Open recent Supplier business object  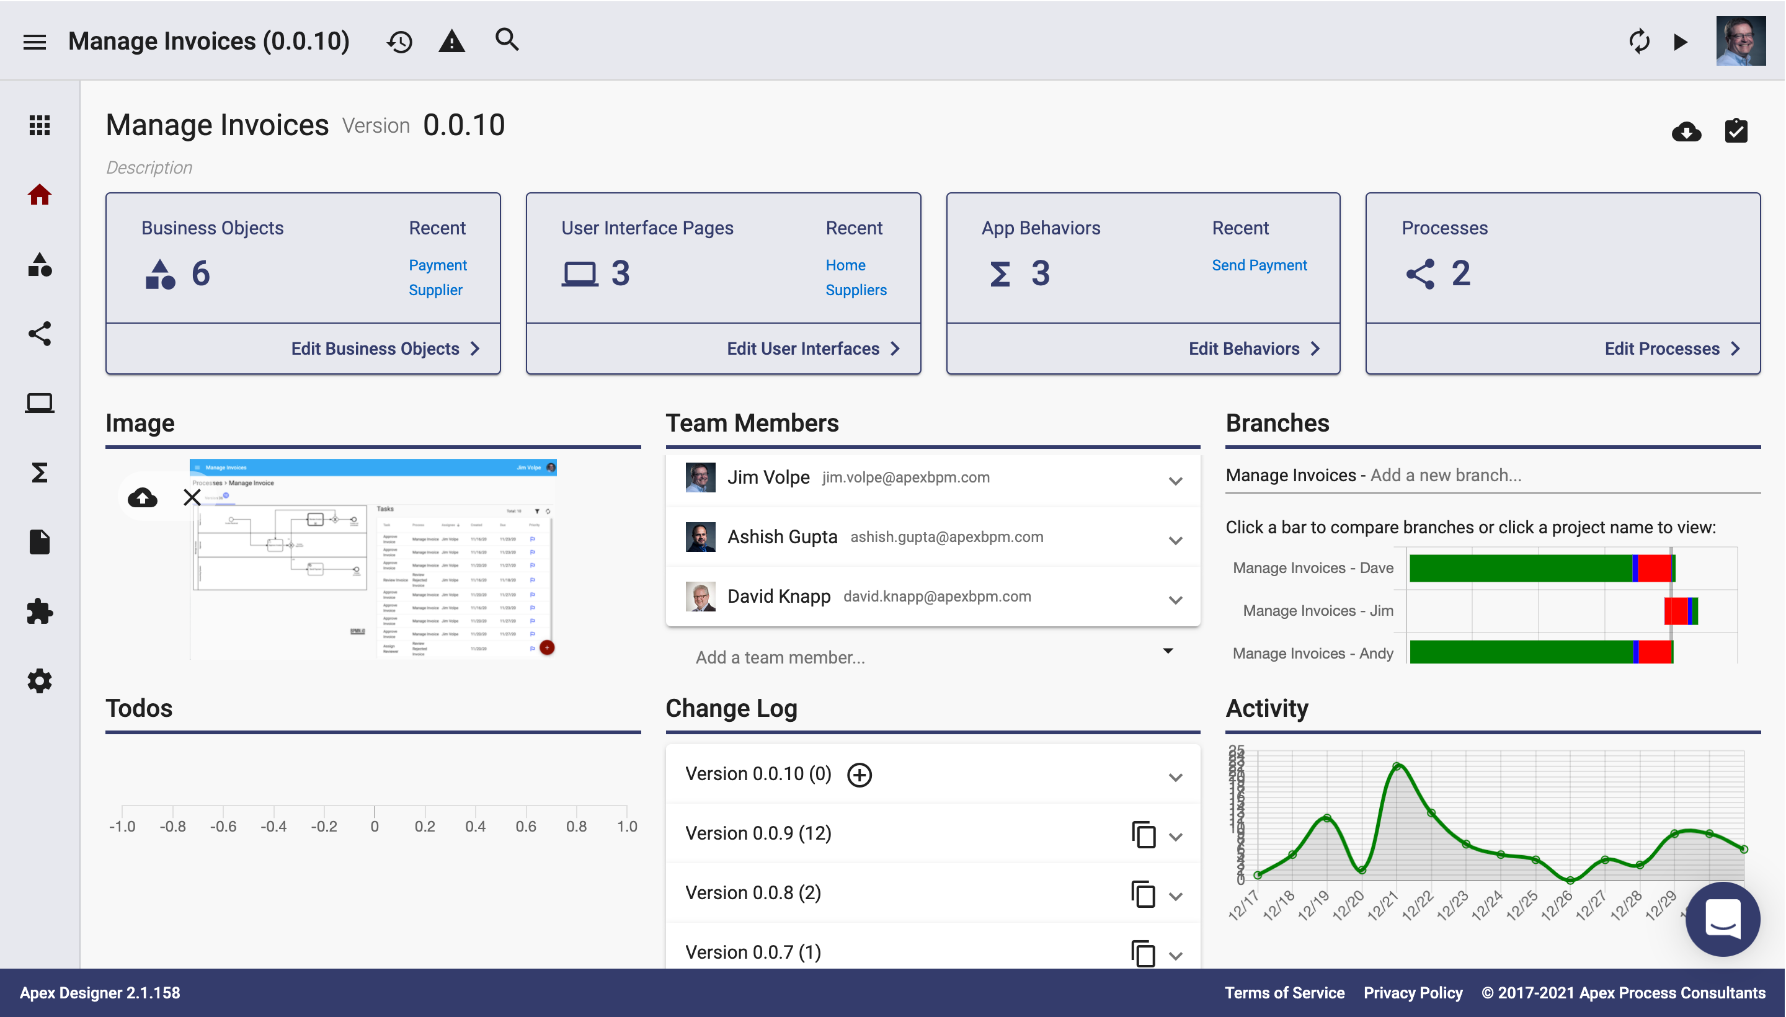click(435, 290)
